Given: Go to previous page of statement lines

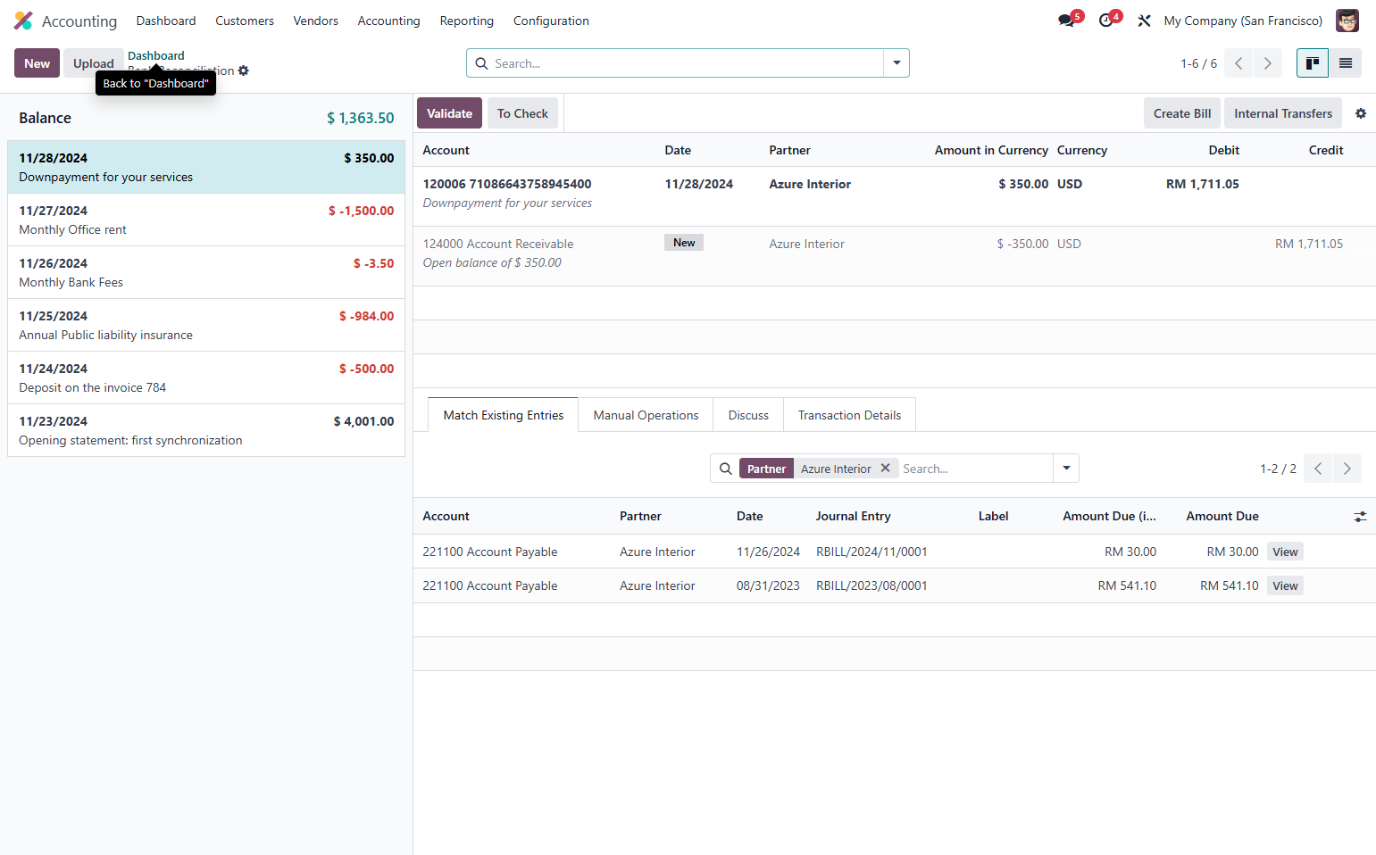Looking at the screenshot, I should pos(1238,63).
